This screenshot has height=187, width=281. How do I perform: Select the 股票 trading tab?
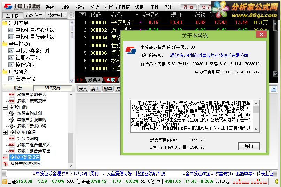pos(18,88)
